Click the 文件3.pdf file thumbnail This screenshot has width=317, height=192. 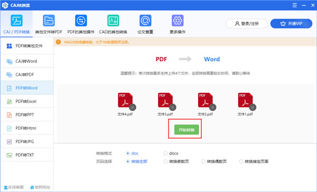tap(165, 100)
